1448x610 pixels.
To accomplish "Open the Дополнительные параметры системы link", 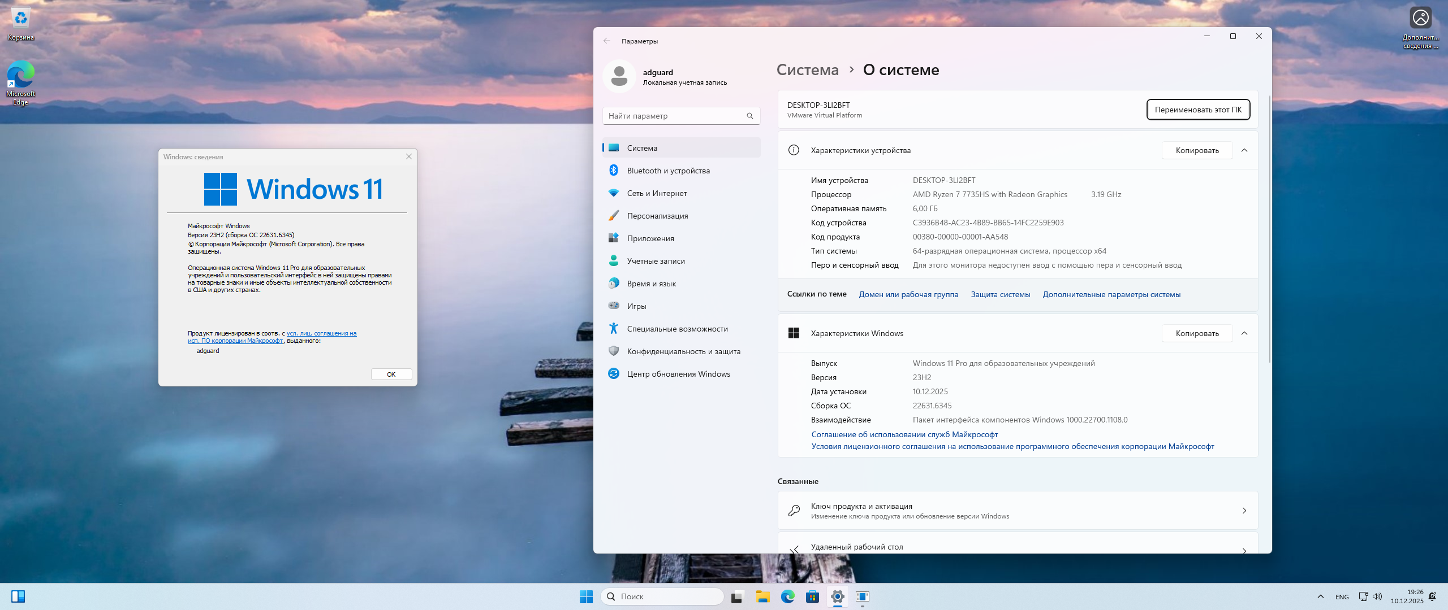I will tap(1111, 294).
